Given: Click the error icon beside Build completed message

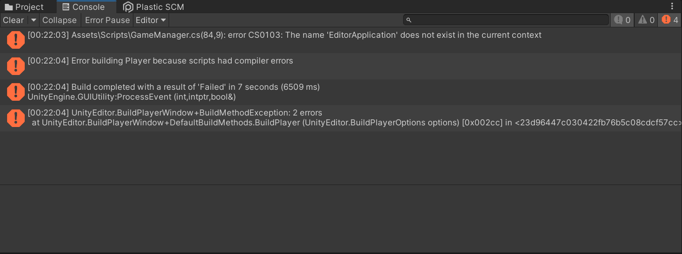Looking at the screenshot, I should click(x=15, y=92).
